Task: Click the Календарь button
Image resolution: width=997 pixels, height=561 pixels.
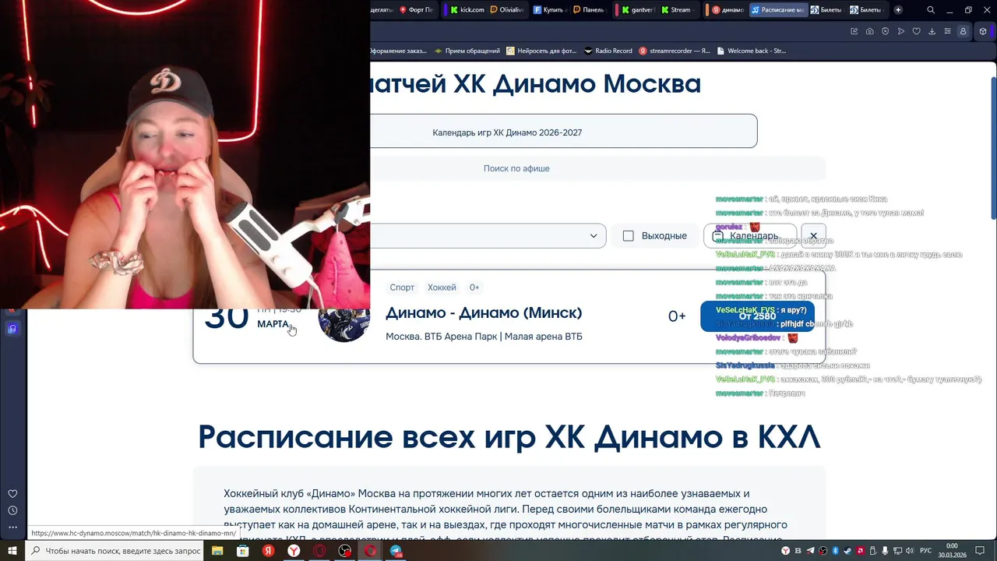Action: (x=750, y=235)
